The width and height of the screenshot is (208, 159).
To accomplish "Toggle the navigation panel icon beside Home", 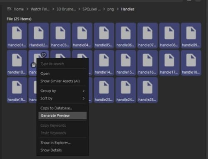I will (9, 9).
